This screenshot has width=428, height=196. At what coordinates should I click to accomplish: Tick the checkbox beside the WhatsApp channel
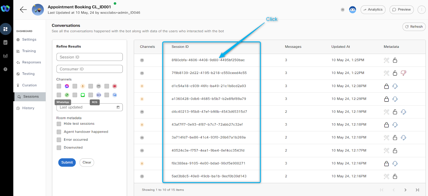59,95
